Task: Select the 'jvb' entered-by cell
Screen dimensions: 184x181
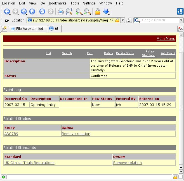Action: click(127, 105)
